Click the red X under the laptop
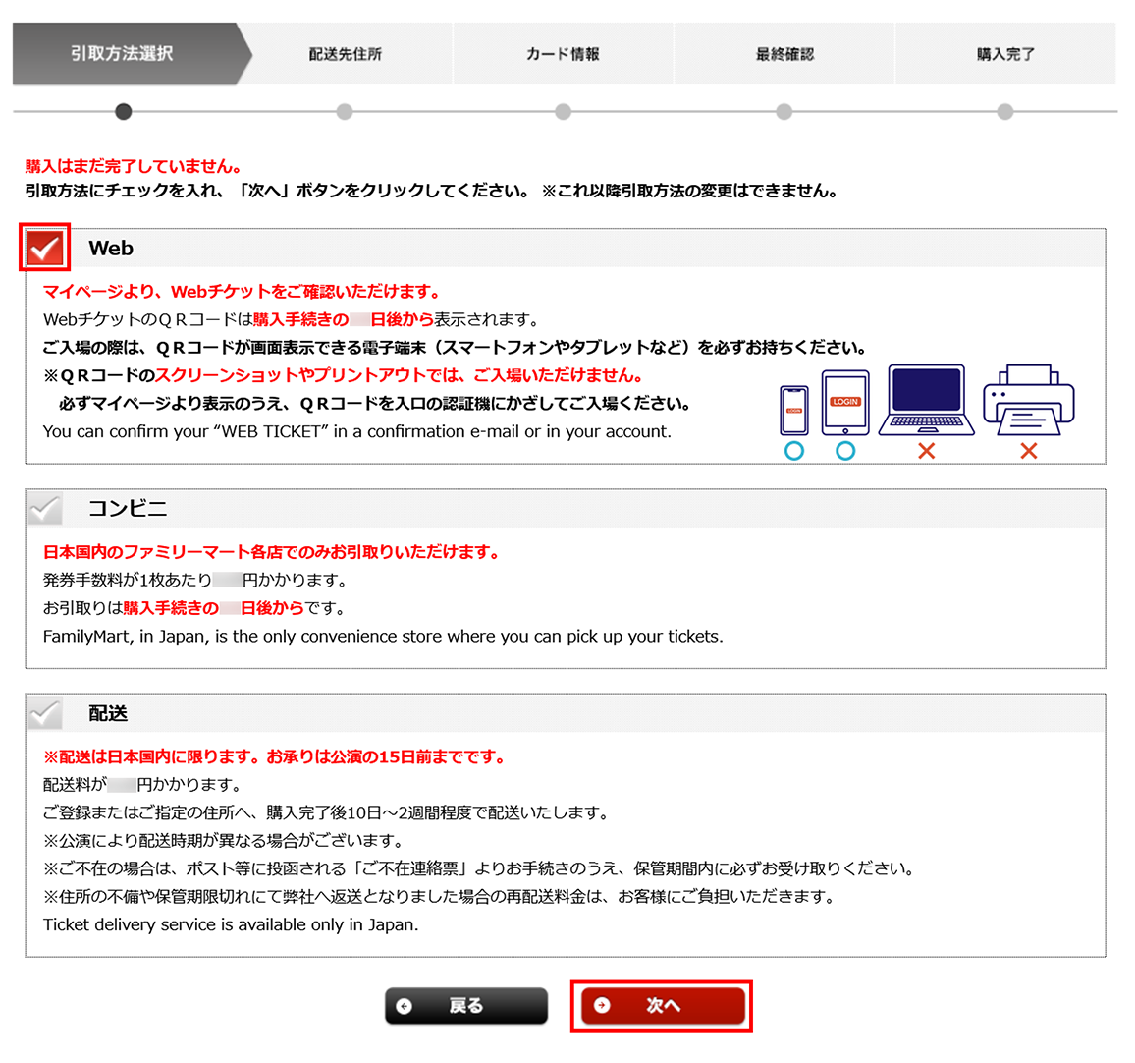The width and height of the screenshot is (1135, 1063). pyautogui.click(x=926, y=451)
